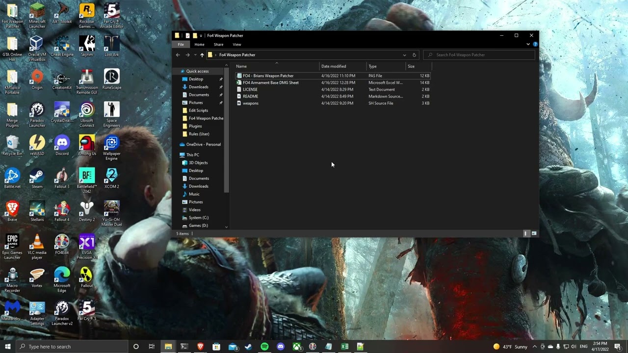Open Creation Kit desktop shortcut
This screenshot has height=353, width=628.
(62, 80)
